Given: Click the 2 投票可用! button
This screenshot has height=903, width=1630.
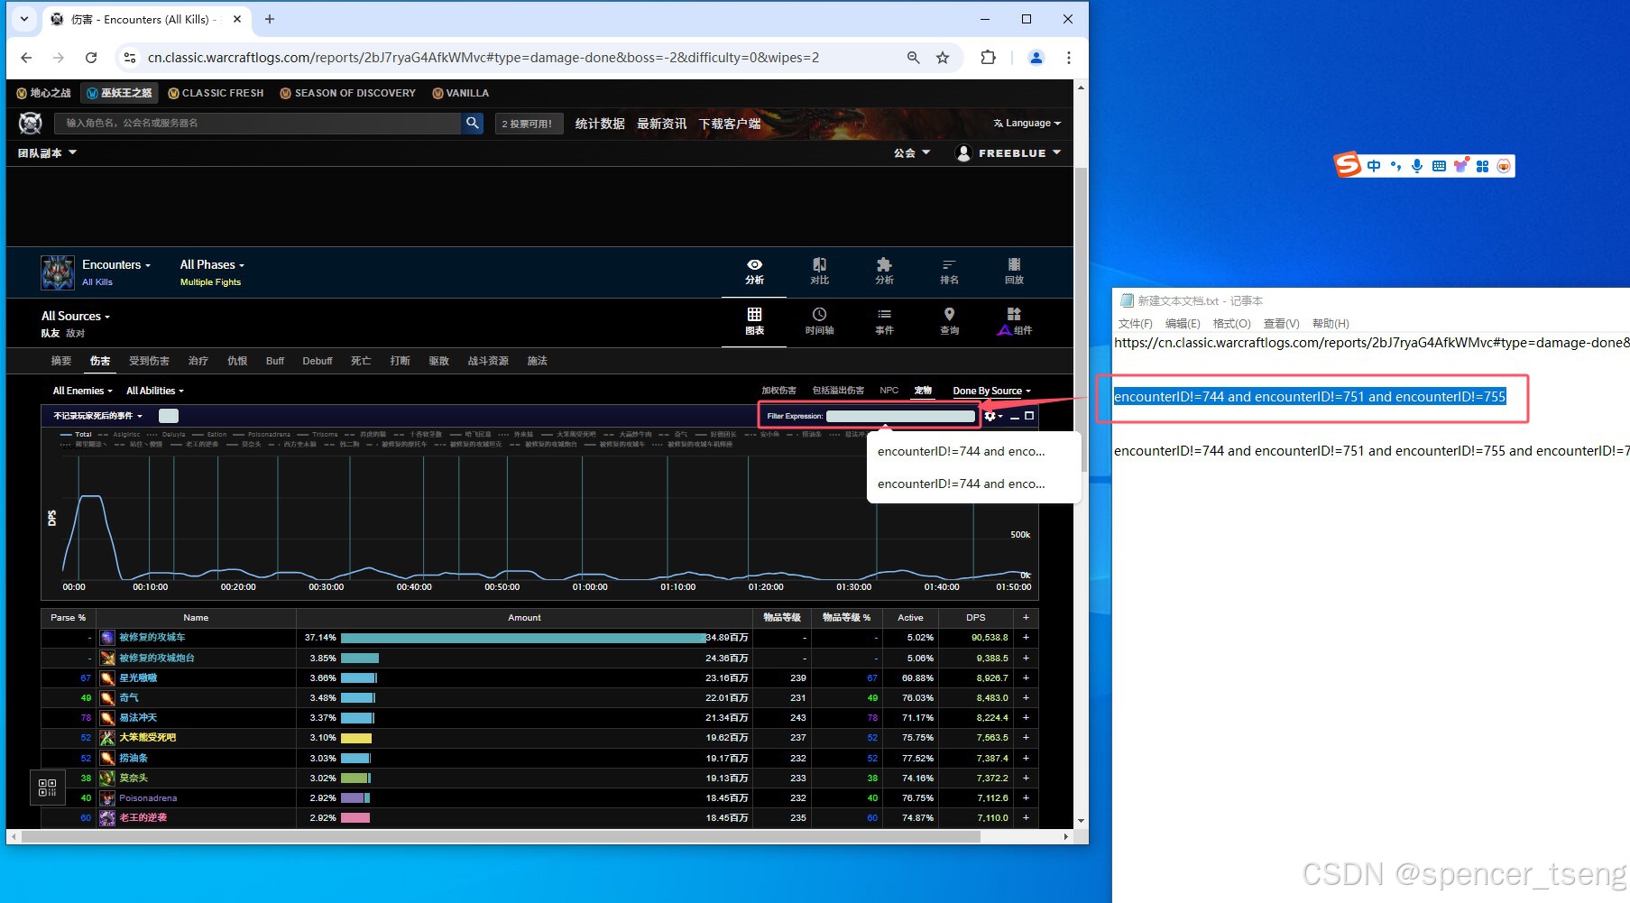Looking at the screenshot, I should 530,124.
